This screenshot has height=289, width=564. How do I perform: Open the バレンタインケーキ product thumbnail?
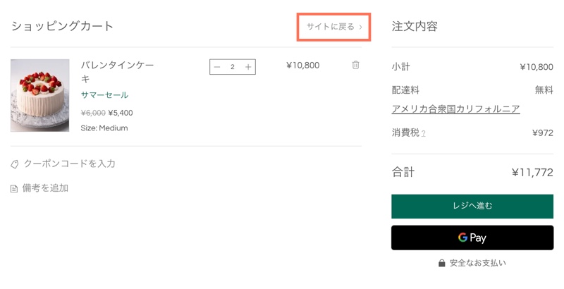pyautogui.click(x=40, y=95)
